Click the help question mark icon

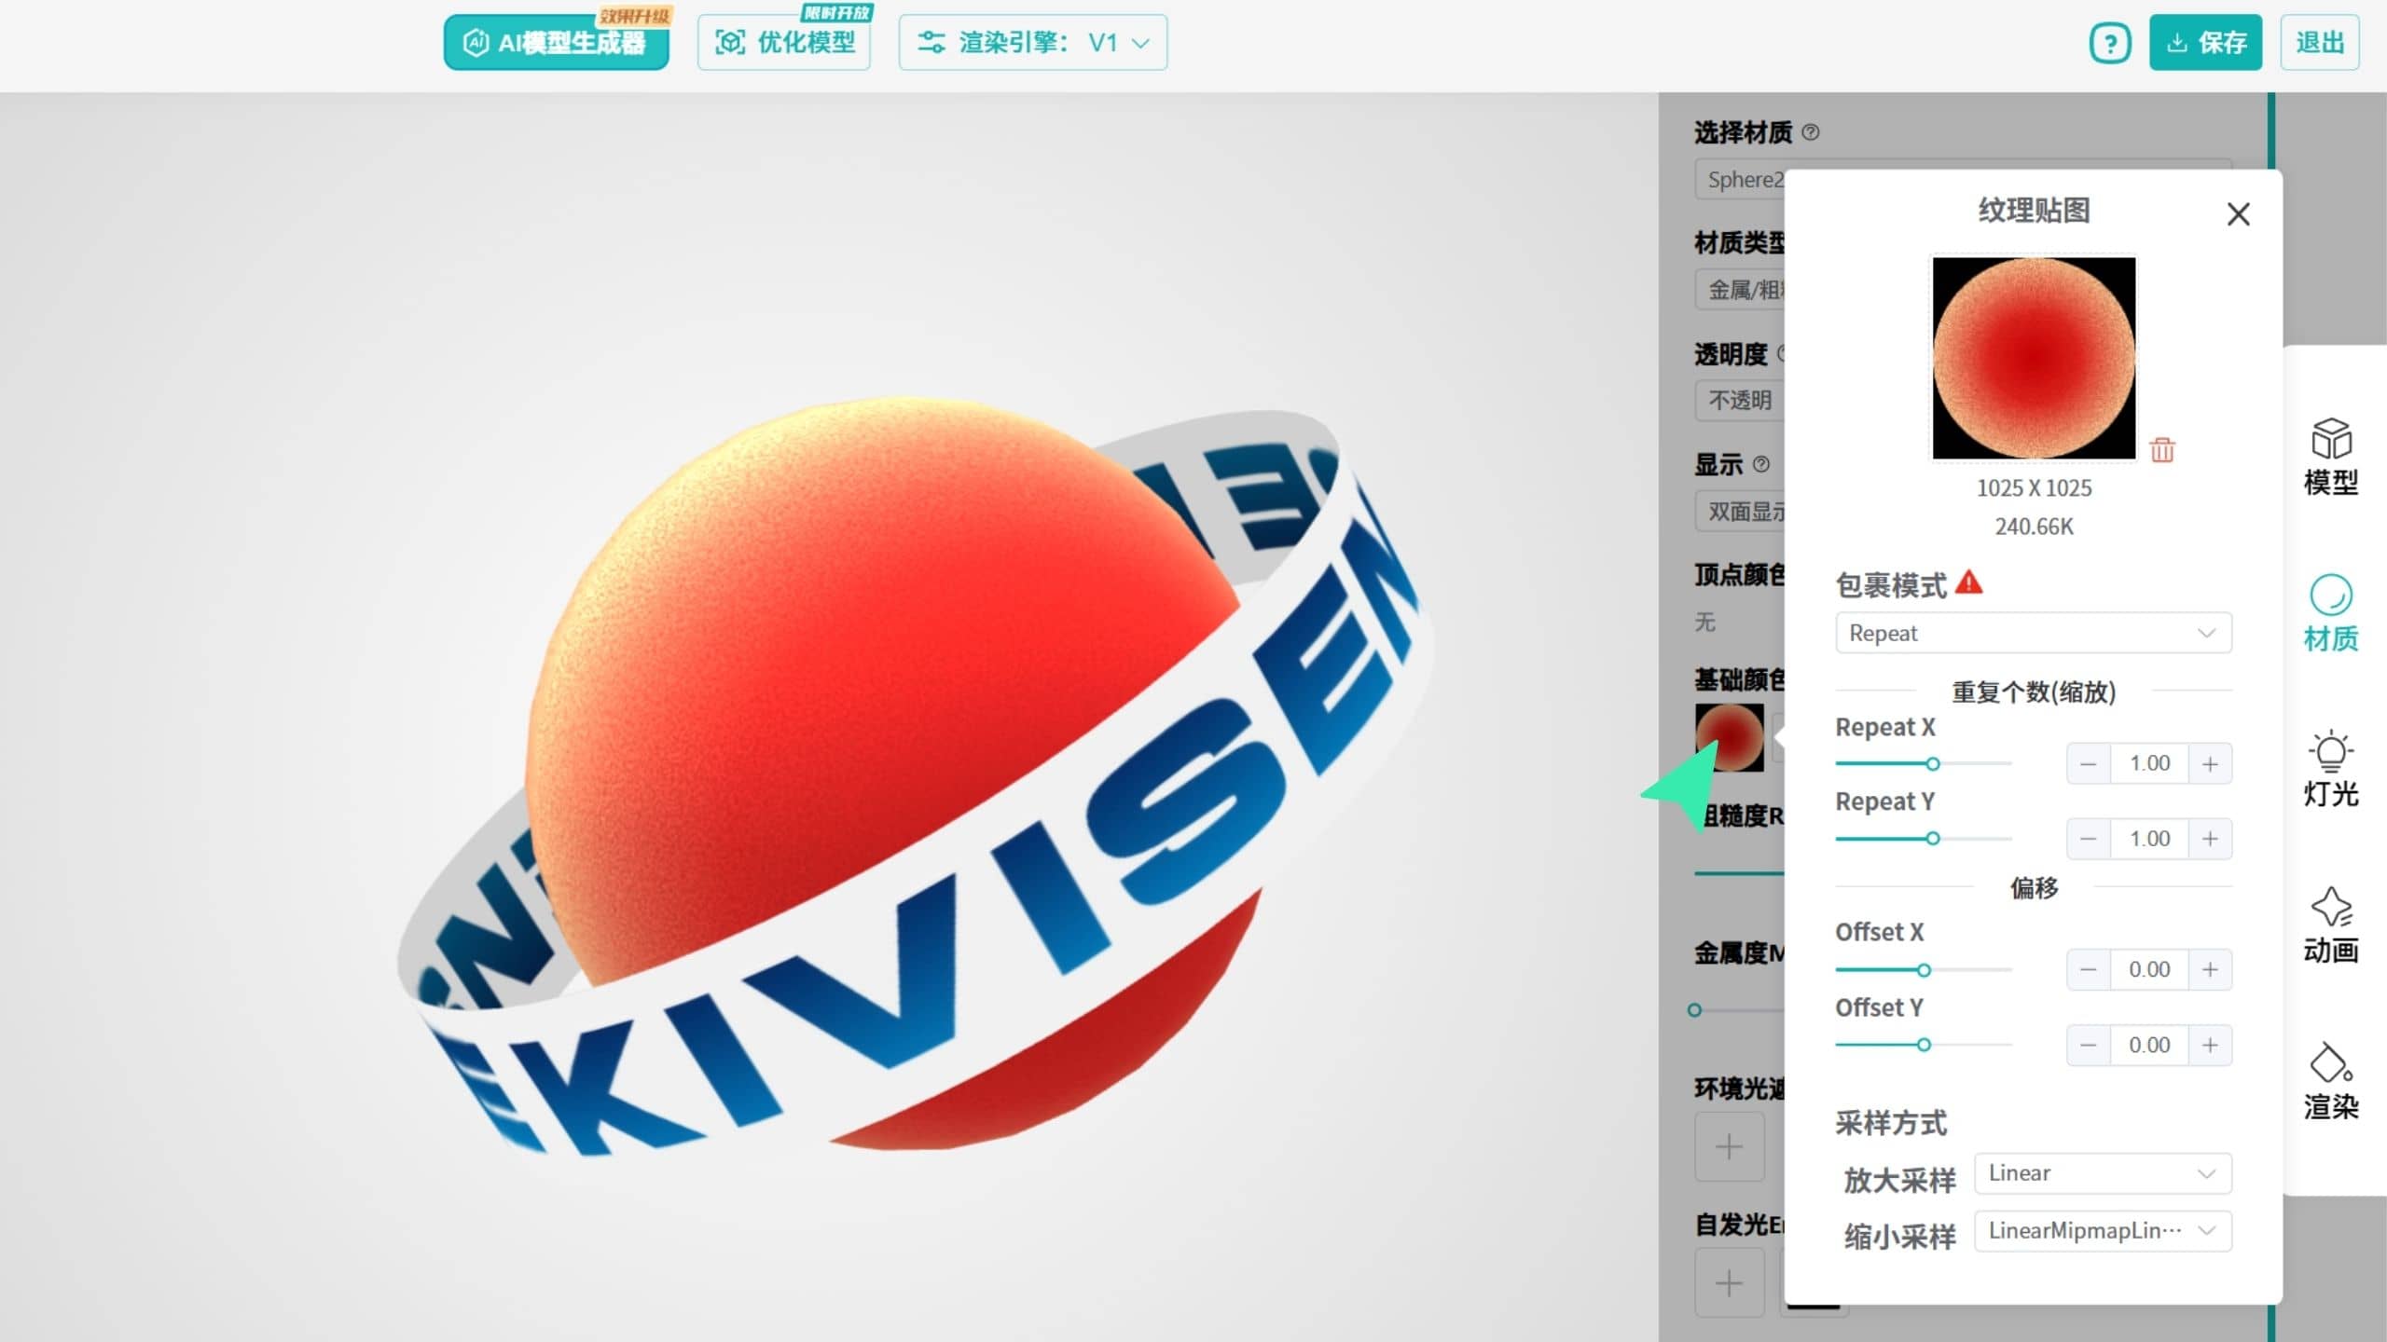click(2109, 43)
